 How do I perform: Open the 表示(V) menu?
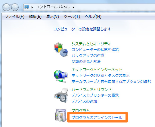pos(53,17)
